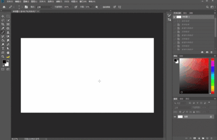Expand the smoothing percentage dropdown arrow
217x140 pixels.
(x=93, y=7)
